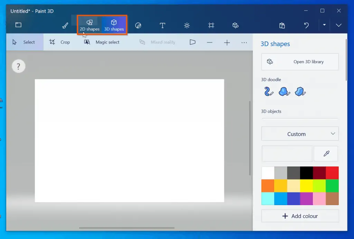Select the red colour swatch
Screen dimensions: 354x239
point(332,173)
